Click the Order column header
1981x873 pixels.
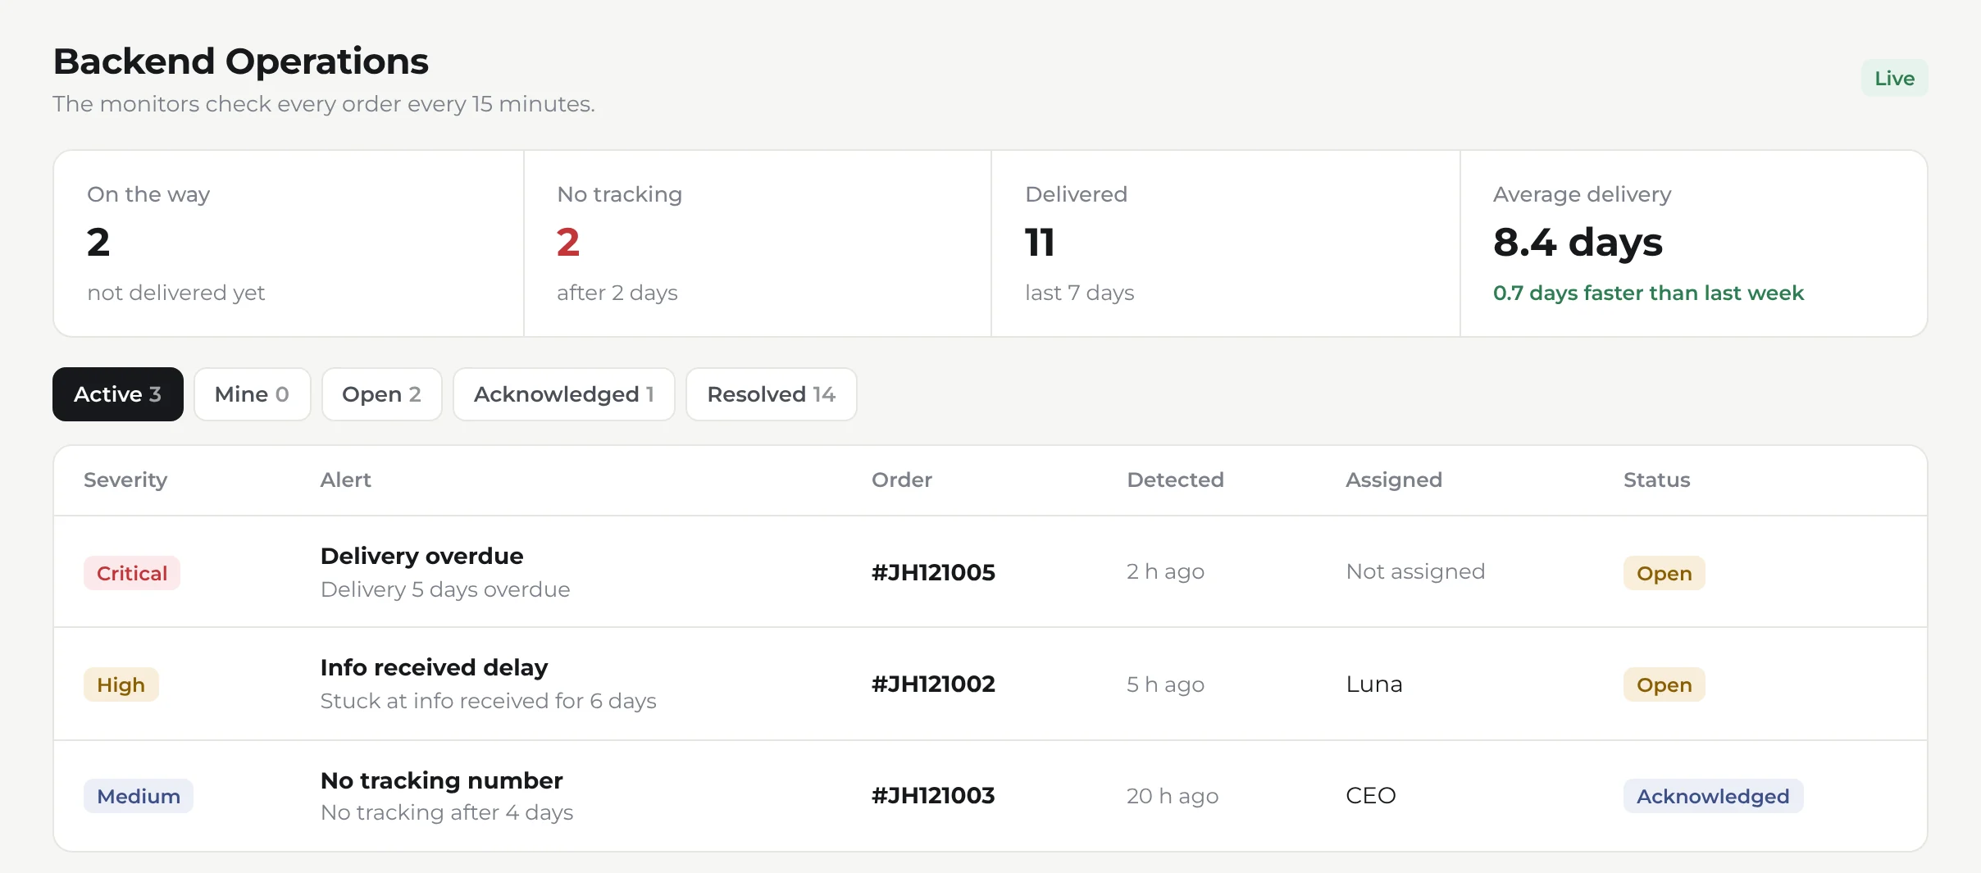click(902, 480)
